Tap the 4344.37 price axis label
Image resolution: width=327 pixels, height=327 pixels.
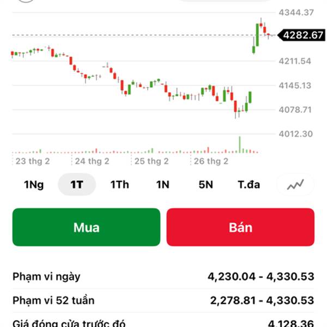(296, 12)
